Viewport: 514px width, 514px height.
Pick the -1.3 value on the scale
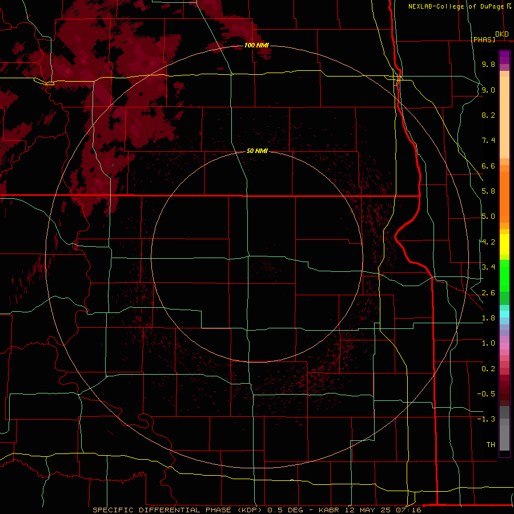[x=486, y=419]
